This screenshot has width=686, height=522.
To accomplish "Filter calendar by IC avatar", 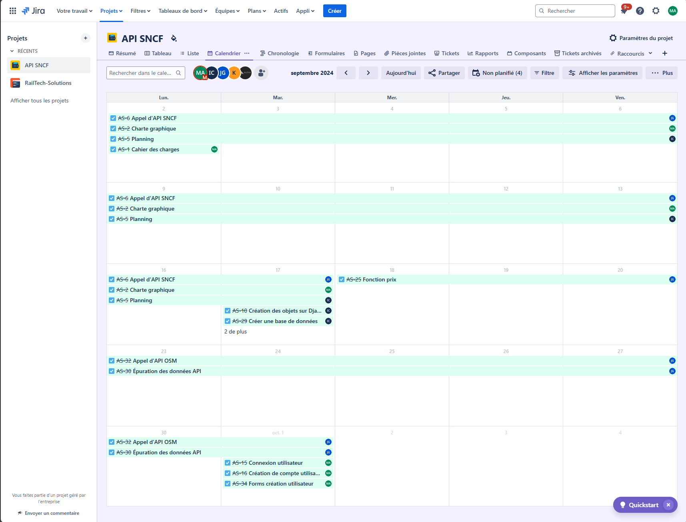I will click(x=212, y=73).
